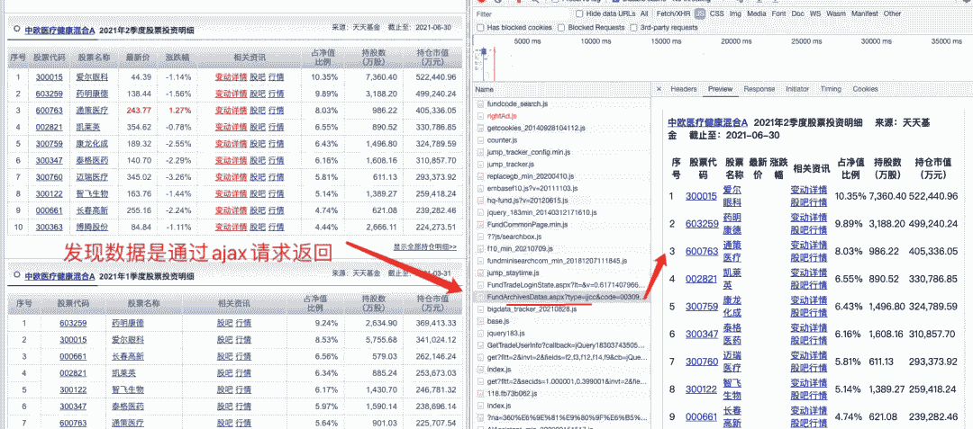
Task: Click the file icon beside FundCommonPage.min.js
Action: [480, 224]
